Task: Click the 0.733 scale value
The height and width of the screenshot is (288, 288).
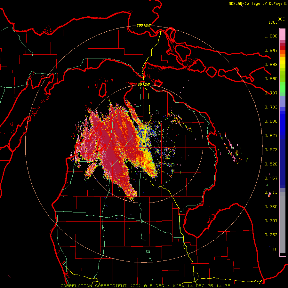Action: [271, 107]
